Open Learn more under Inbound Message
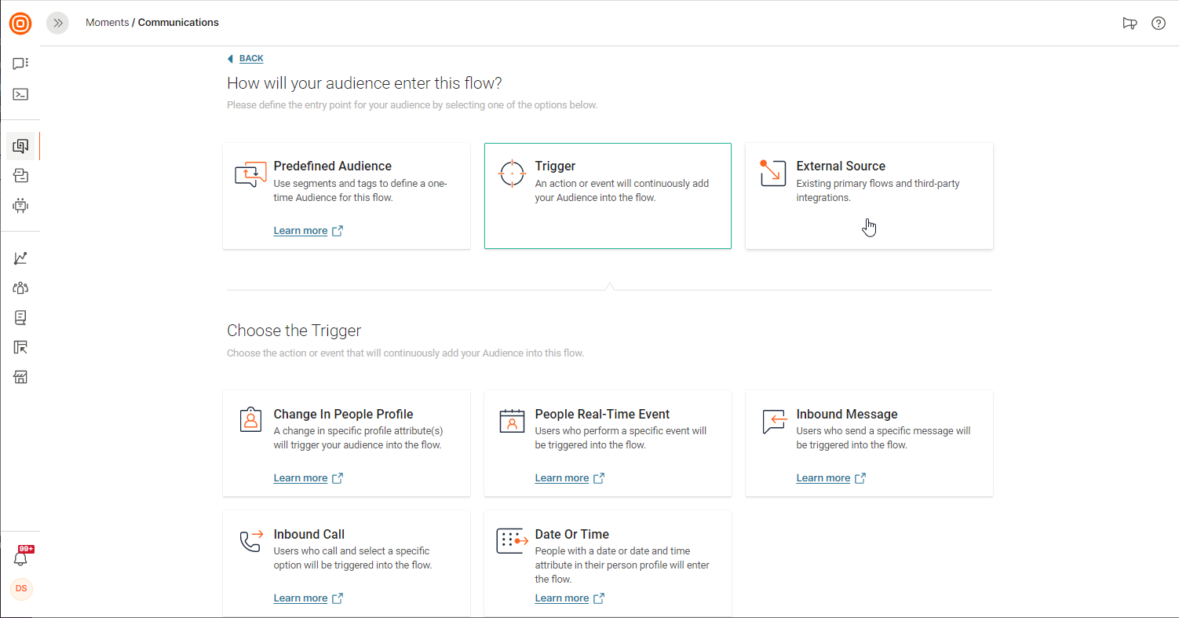Viewport: 1179px width, 618px height. [823, 478]
